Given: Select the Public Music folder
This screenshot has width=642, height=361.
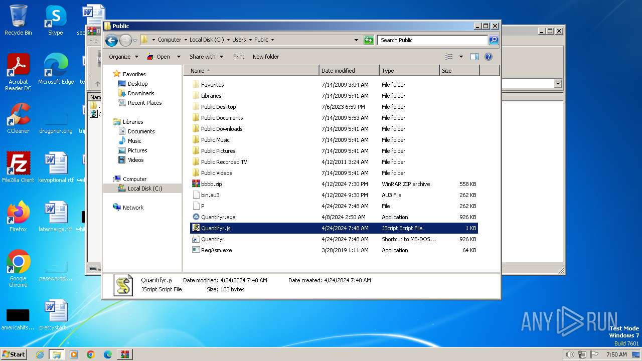Looking at the screenshot, I should click(334, 140).
